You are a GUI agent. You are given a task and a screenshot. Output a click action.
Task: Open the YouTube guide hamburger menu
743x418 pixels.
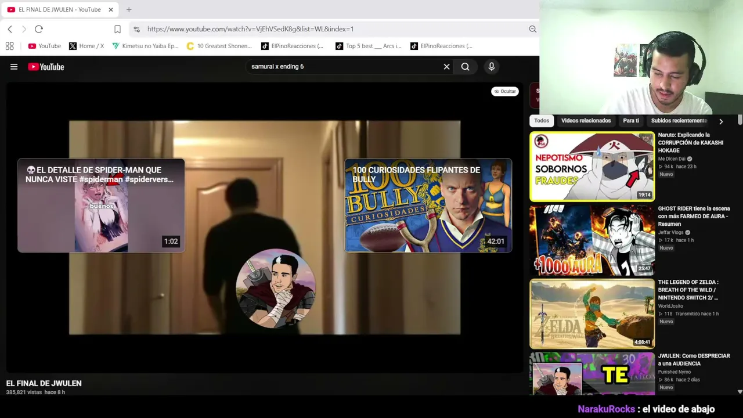coord(14,67)
